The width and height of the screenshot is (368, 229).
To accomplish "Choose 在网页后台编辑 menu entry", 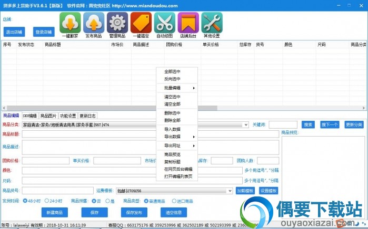I will 177,169.
